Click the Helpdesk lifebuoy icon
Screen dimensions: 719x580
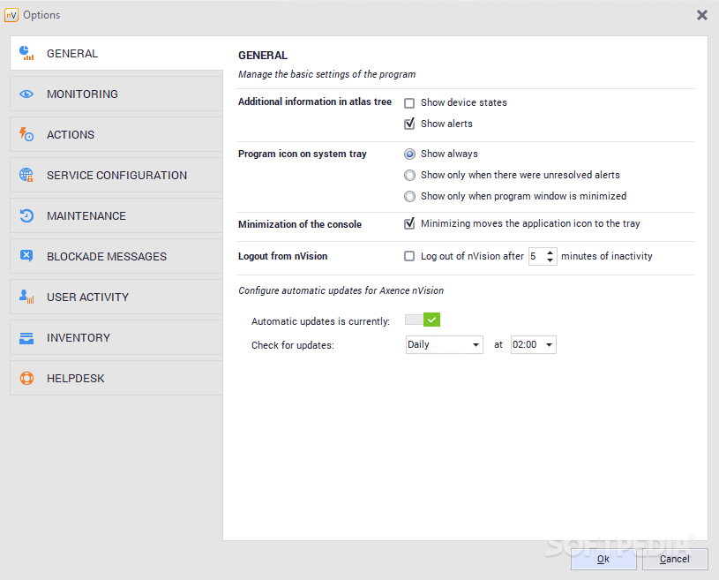26,378
